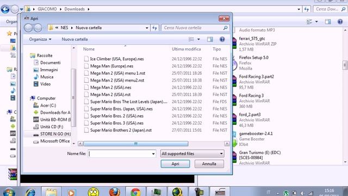Select Mega Man 2 (USA) menu2.nst
This screenshot has height=196, width=348.
click(x=117, y=80)
